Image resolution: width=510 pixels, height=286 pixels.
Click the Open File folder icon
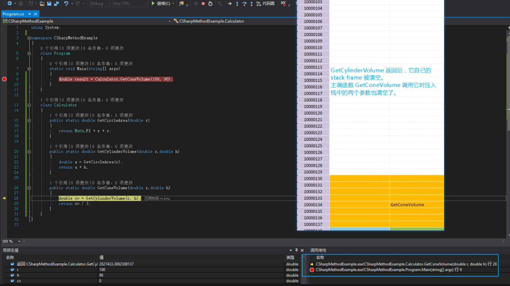(42, 3)
